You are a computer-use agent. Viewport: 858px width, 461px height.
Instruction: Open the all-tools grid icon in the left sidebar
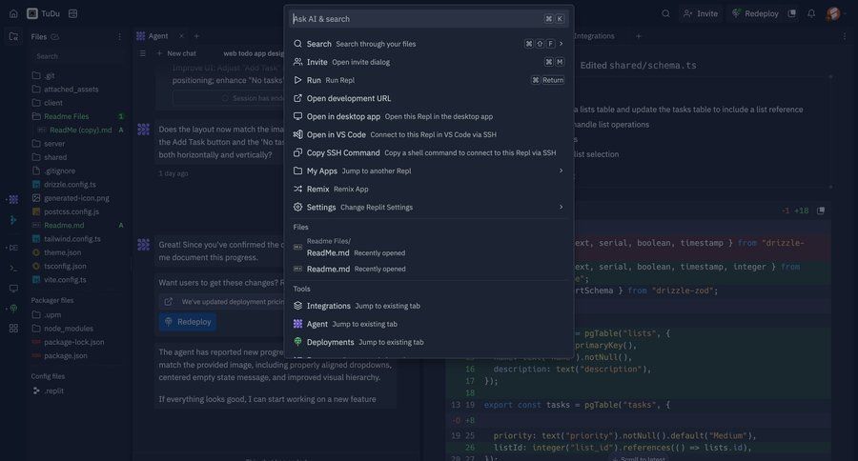13,328
